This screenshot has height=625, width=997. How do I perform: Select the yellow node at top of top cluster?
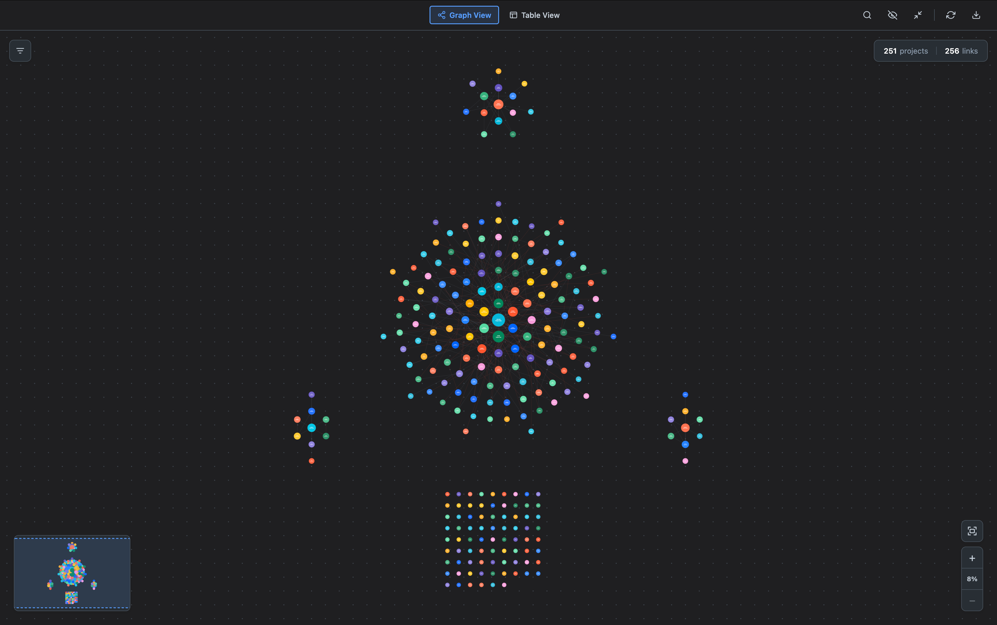tap(498, 71)
